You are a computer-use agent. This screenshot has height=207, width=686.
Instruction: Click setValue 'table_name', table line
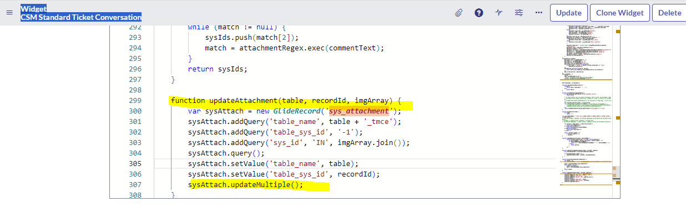tap(273, 164)
